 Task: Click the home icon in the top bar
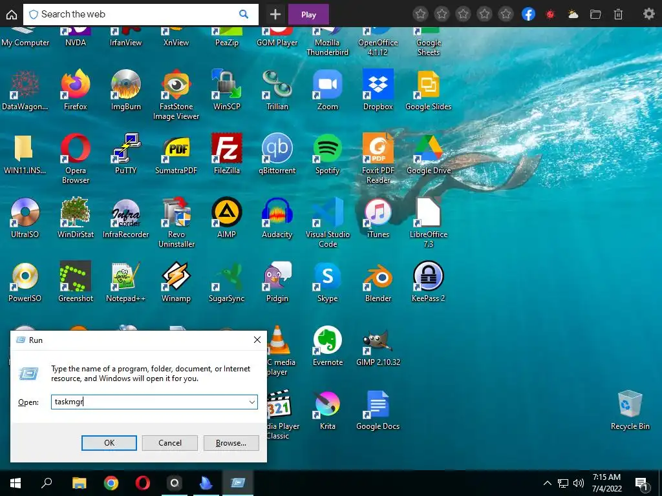click(x=12, y=14)
